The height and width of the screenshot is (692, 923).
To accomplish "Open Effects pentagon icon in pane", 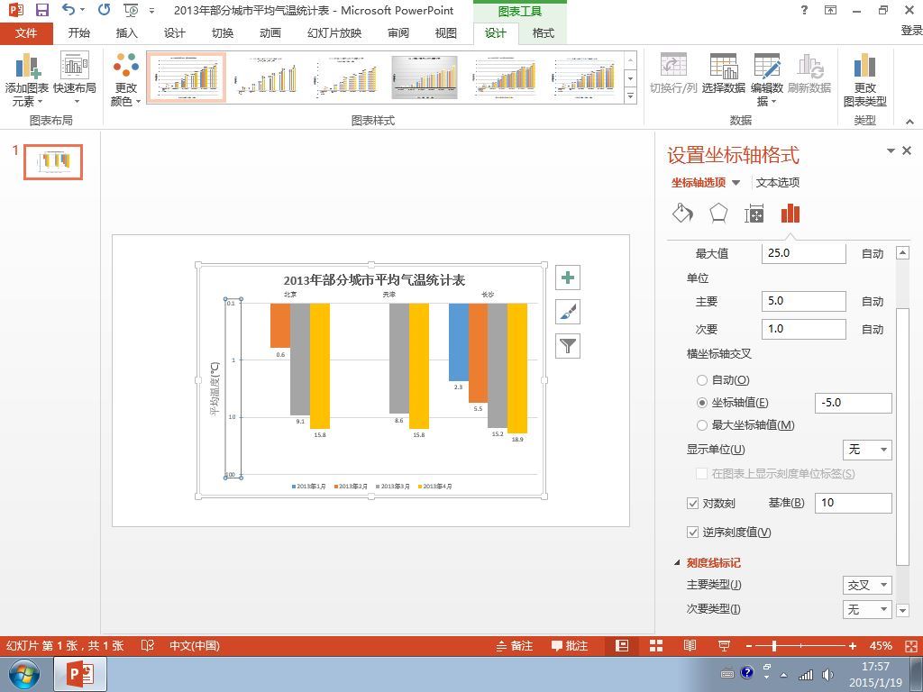I will coord(718,213).
